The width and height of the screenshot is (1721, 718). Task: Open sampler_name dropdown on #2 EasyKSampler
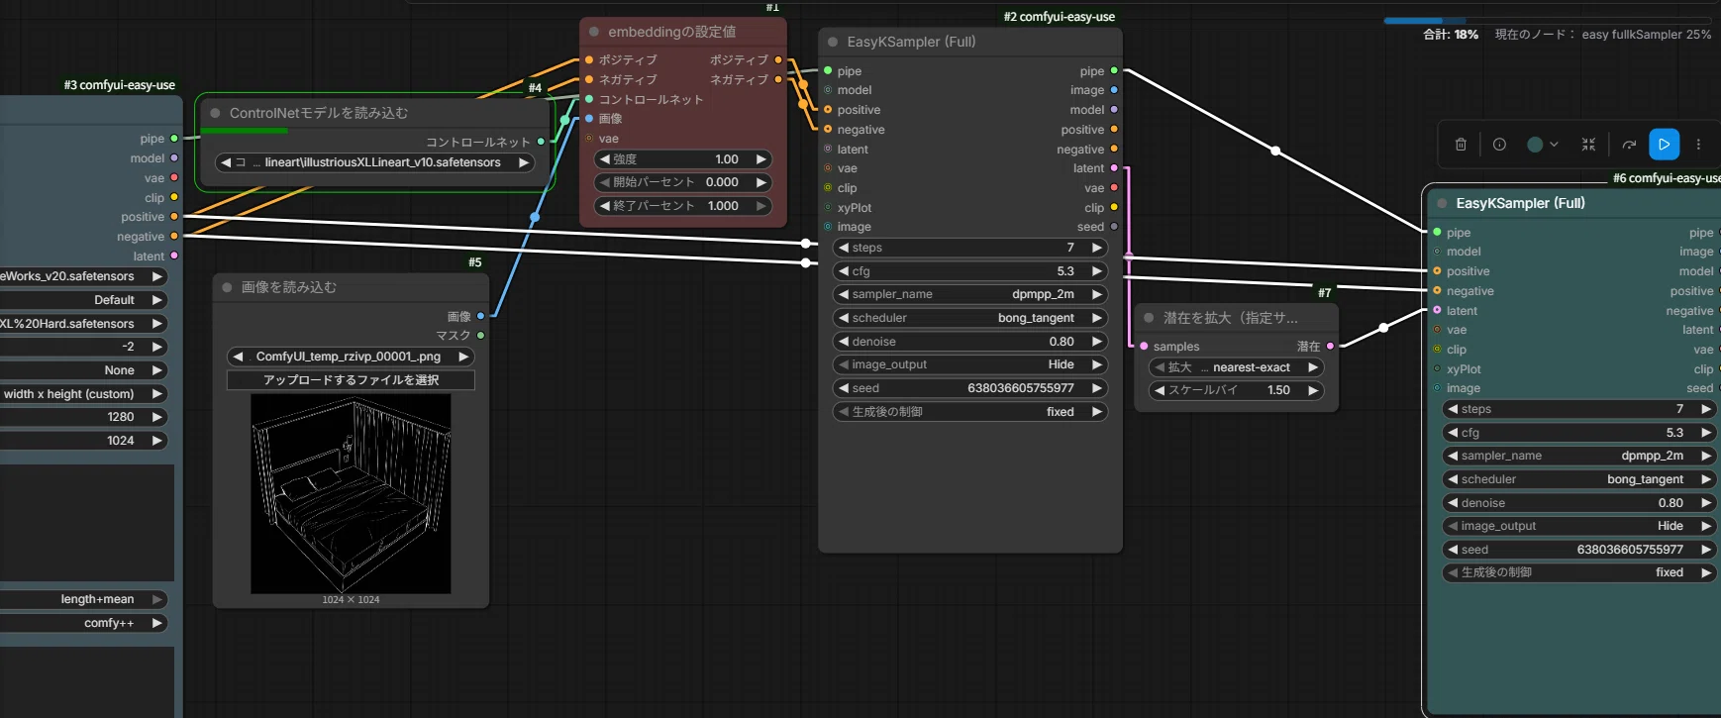click(x=969, y=294)
